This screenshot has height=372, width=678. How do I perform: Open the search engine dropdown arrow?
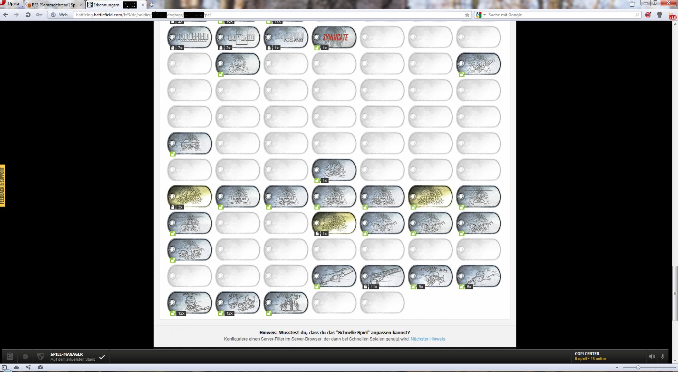(485, 15)
